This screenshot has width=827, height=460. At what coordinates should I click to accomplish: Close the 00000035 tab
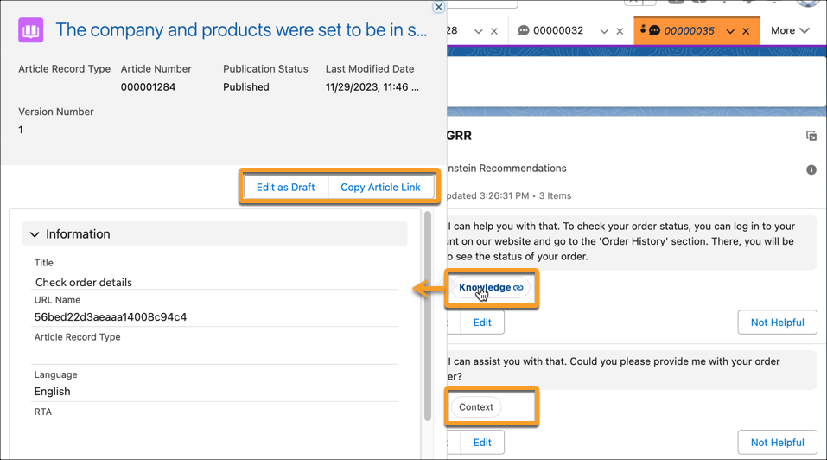click(x=747, y=31)
